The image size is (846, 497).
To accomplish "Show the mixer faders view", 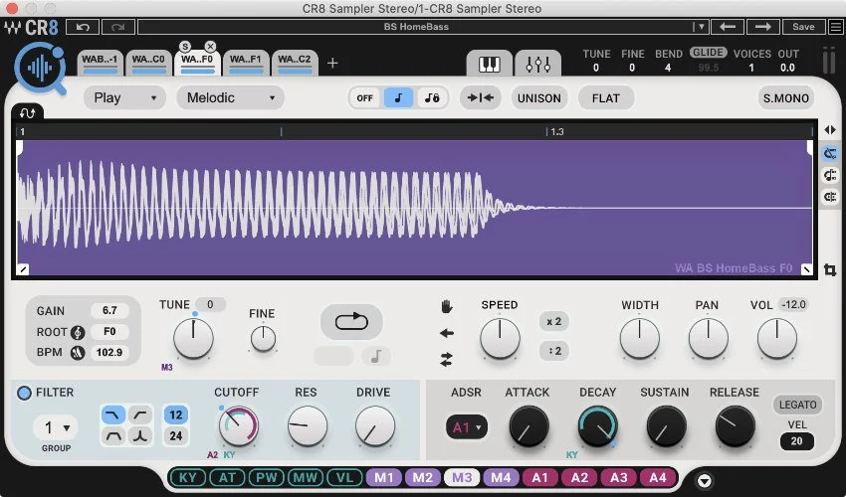I will [537, 65].
